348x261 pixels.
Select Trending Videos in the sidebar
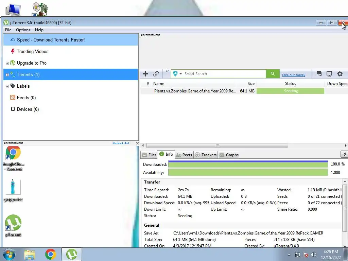click(71, 52)
